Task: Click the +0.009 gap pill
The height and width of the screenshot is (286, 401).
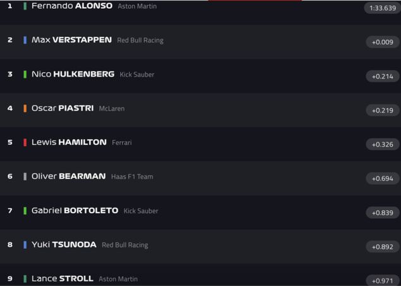Action: [x=382, y=42]
